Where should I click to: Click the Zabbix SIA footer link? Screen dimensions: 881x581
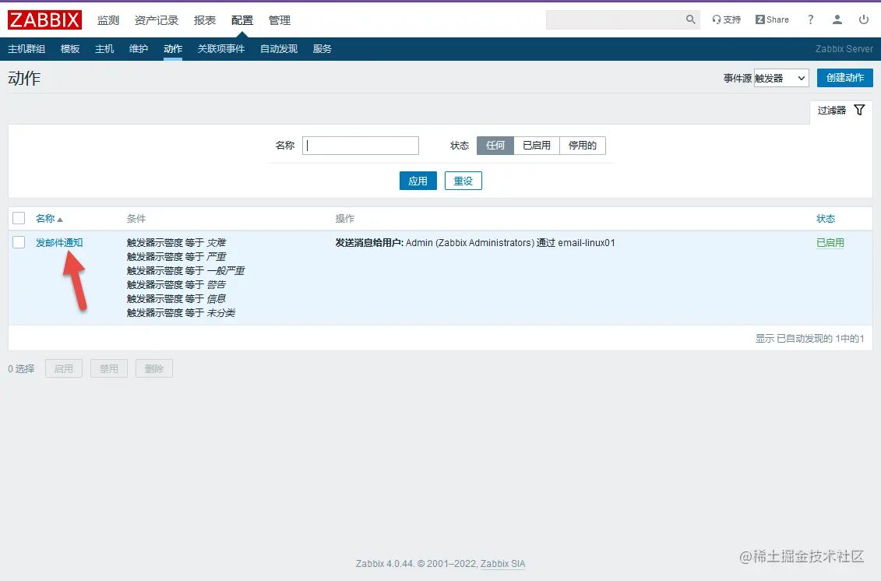click(x=503, y=564)
